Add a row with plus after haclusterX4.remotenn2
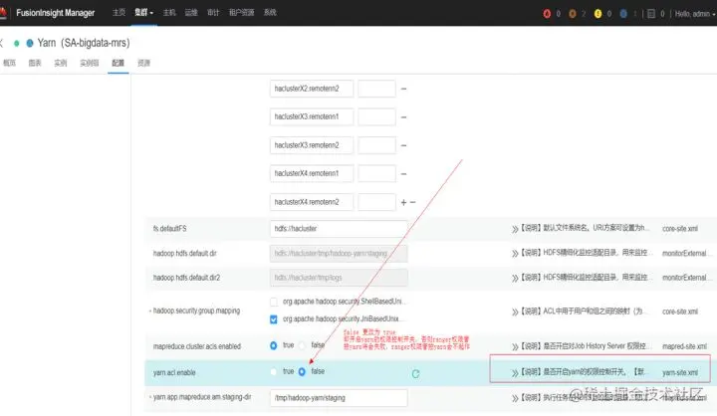This screenshot has height=416, width=717. pos(403,202)
